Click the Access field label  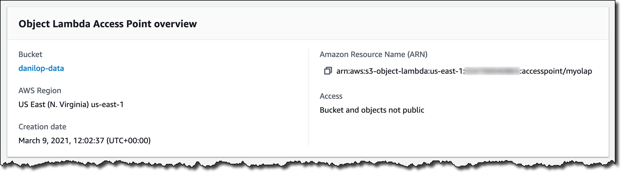pyautogui.click(x=331, y=96)
